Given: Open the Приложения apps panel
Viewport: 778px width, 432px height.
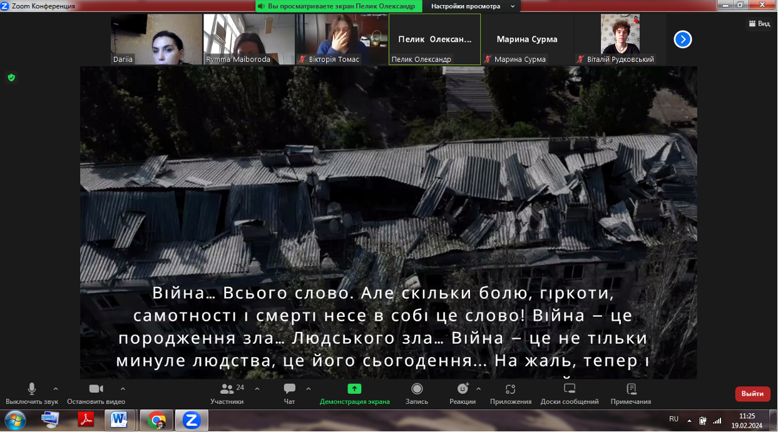Looking at the screenshot, I should [510, 393].
